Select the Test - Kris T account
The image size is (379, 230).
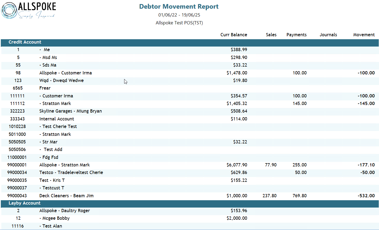pyautogui.click(x=52, y=180)
